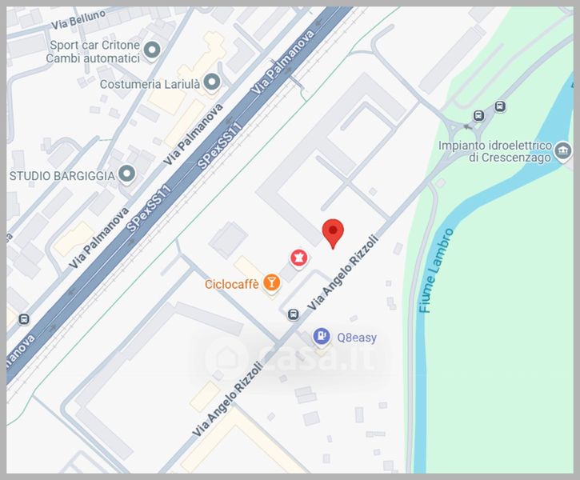Click the Fiume Lambro river label
Image resolution: width=580 pixels, height=480 pixels.
(436, 270)
